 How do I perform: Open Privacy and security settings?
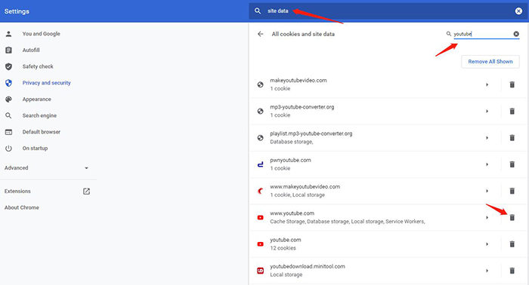47,83
